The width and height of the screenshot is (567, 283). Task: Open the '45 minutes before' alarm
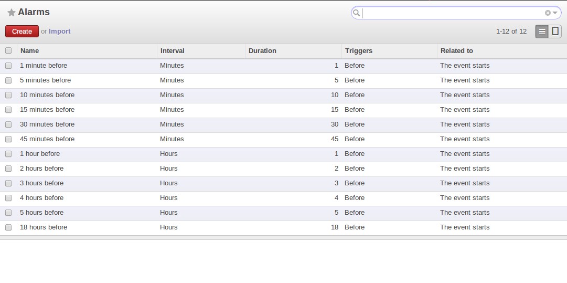pos(47,139)
